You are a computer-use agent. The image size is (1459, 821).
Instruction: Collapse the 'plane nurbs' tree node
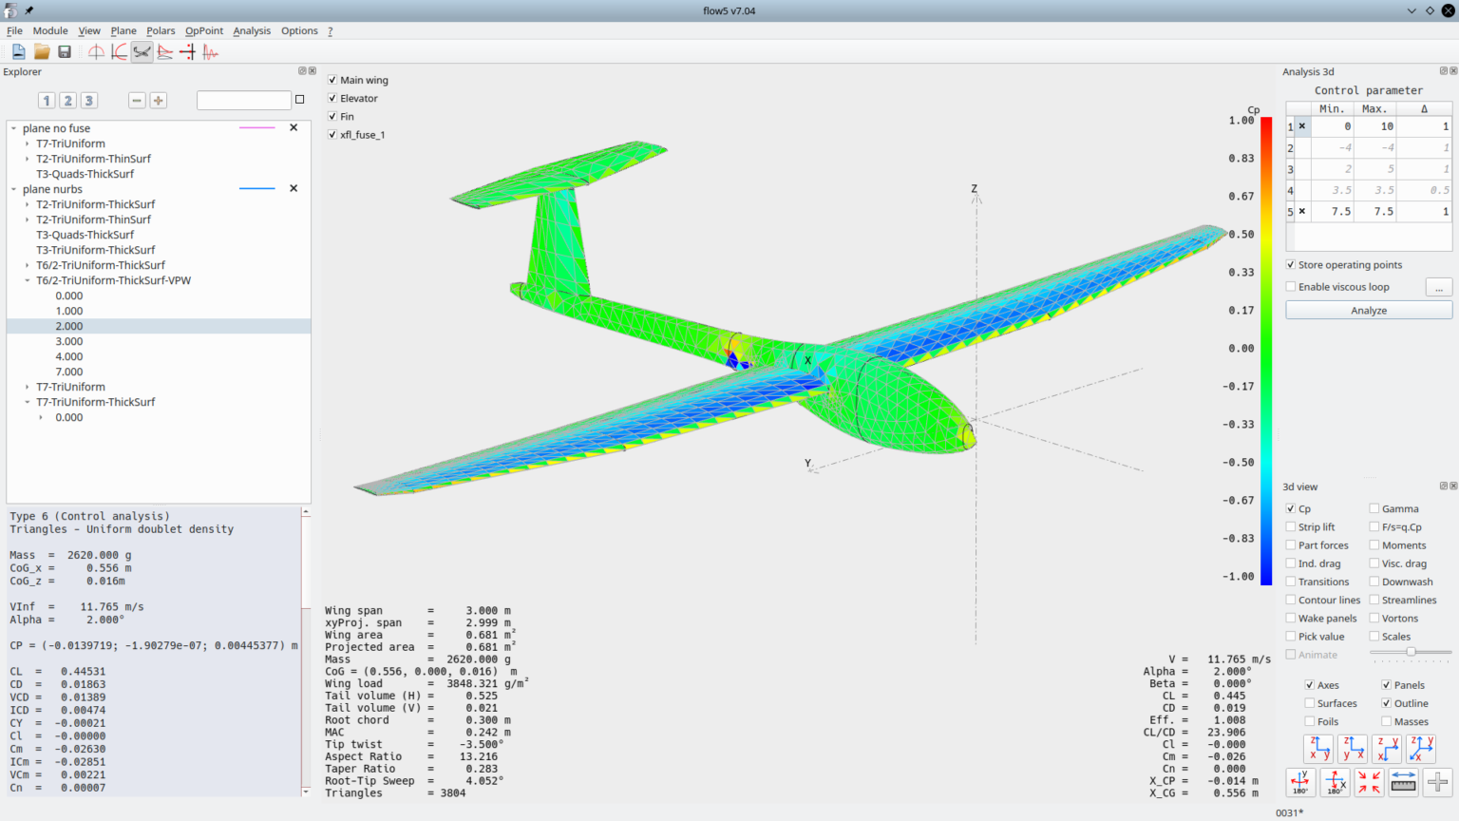click(13, 189)
